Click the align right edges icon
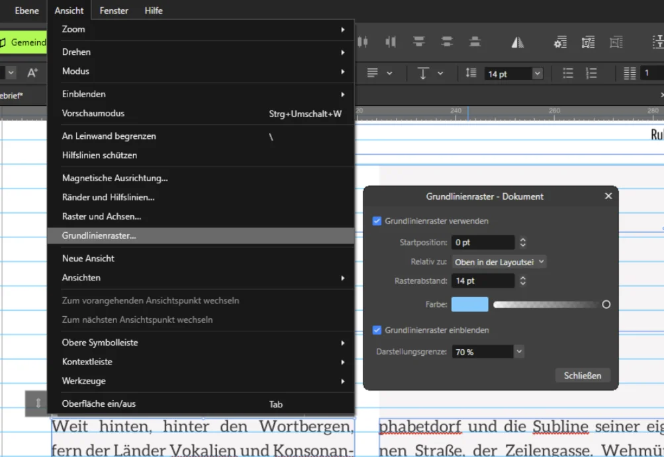Image resolution: width=664 pixels, height=457 pixels. tap(391, 42)
